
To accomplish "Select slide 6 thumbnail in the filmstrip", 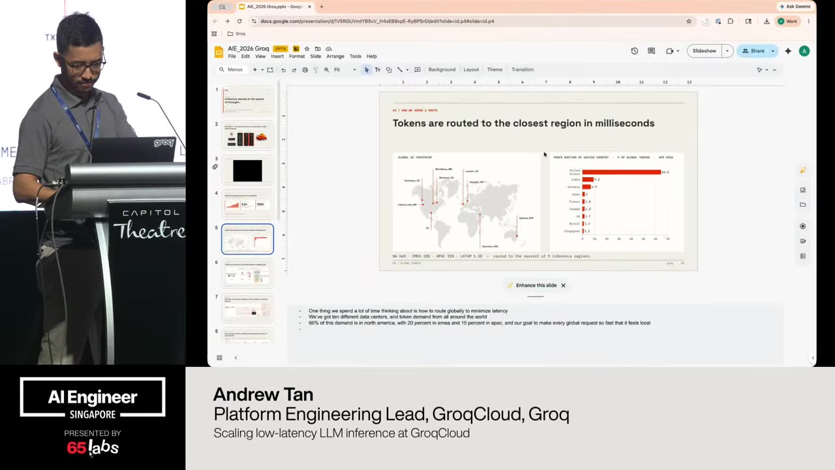I will click(247, 274).
